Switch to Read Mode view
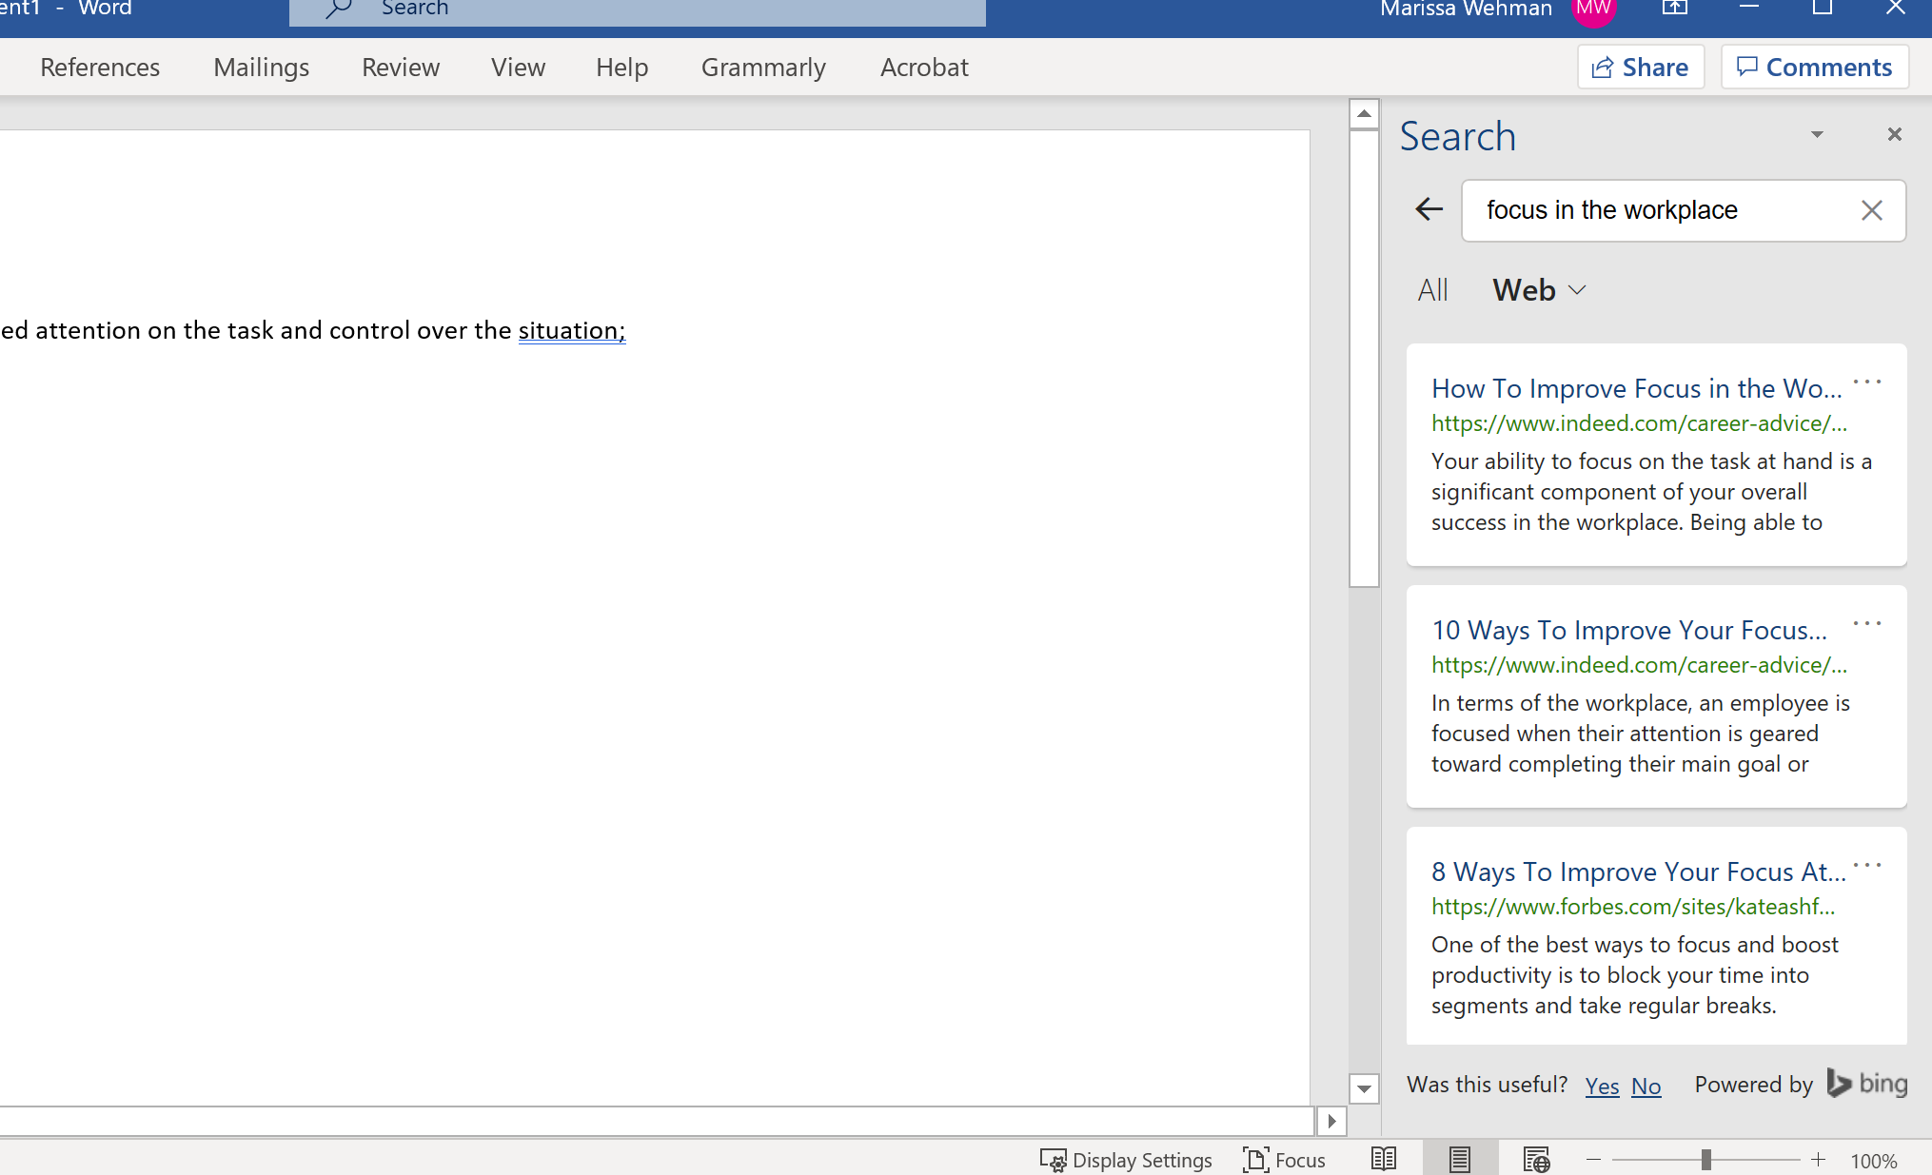 click(x=1384, y=1159)
